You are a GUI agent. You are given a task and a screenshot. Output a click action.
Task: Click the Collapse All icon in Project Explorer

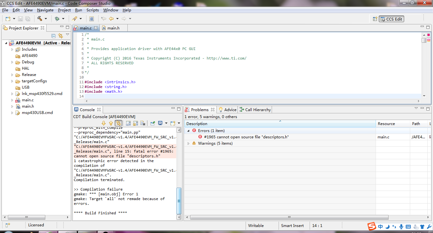click(x=54, y=36)
